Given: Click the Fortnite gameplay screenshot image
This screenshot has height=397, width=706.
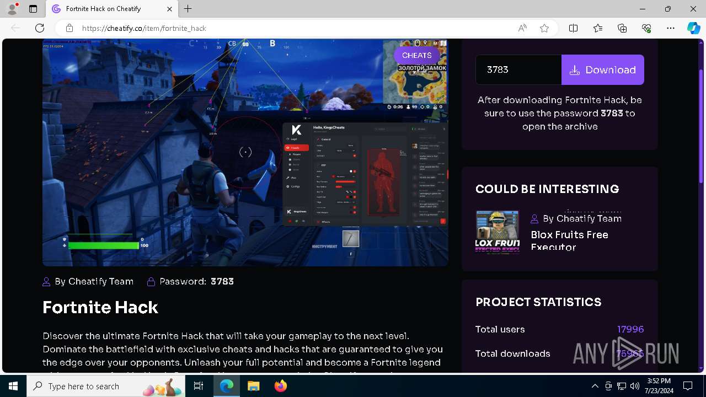Looking at the screenshot, I should tap(245, 153).
